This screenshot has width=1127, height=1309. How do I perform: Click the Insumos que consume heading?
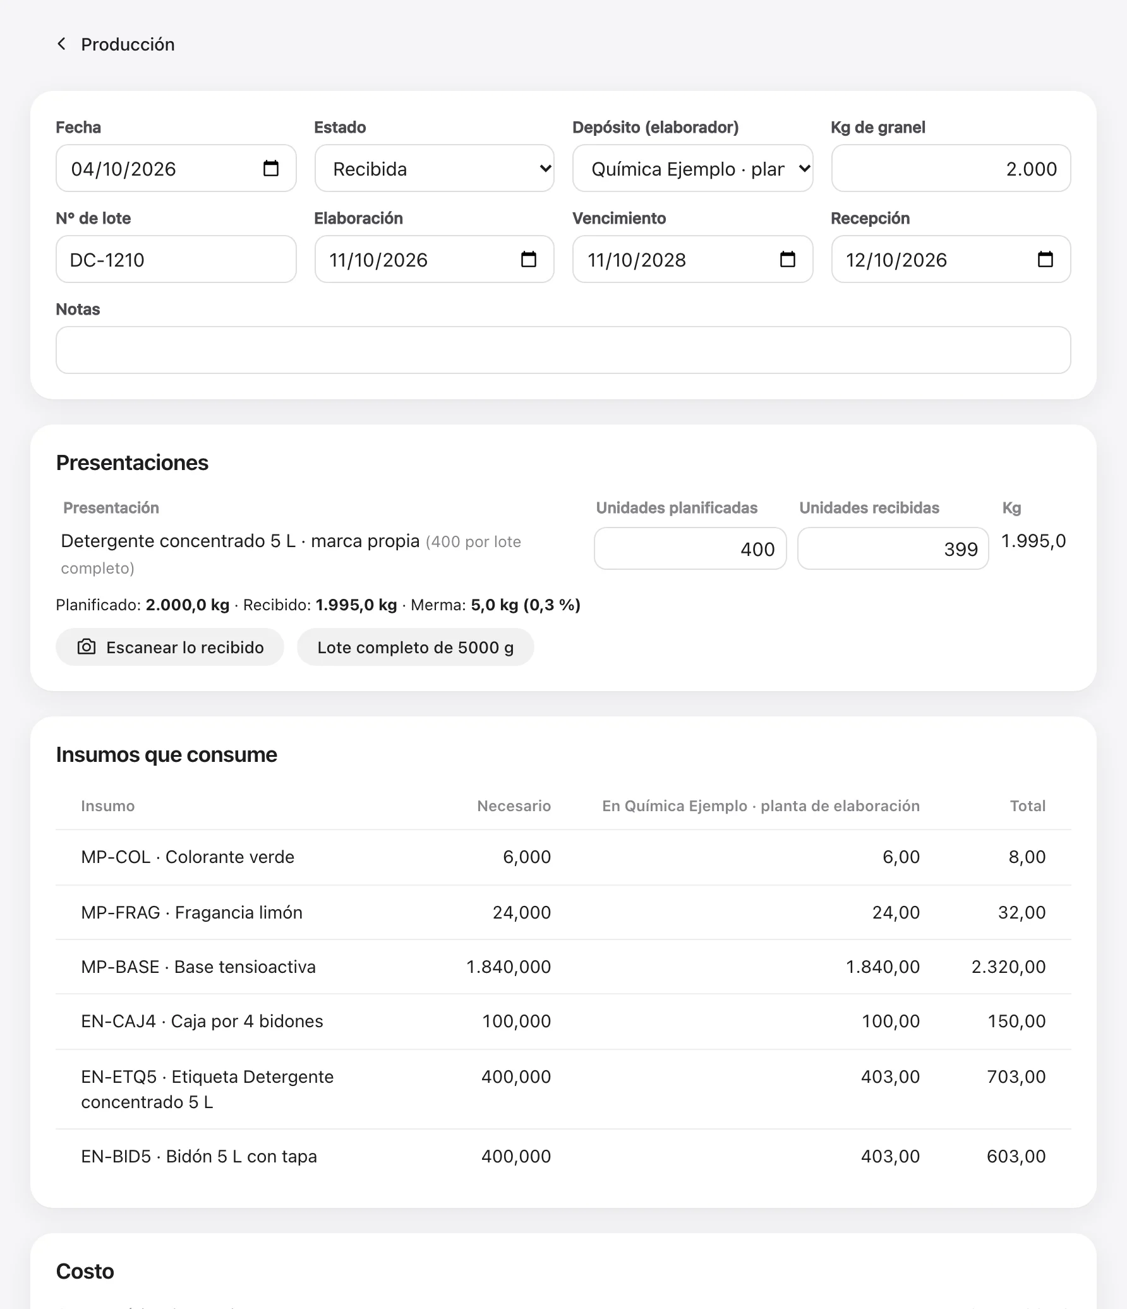click(x=167, y=754)
